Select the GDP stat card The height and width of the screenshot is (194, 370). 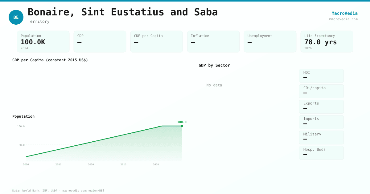(x=100, y=42)
